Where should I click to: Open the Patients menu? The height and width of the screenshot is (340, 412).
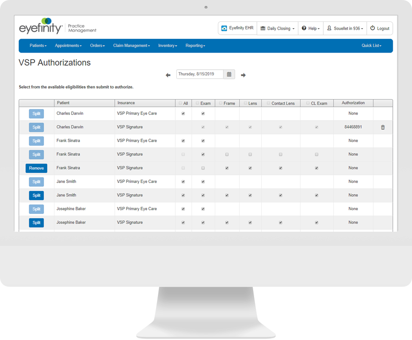[38, 46]
